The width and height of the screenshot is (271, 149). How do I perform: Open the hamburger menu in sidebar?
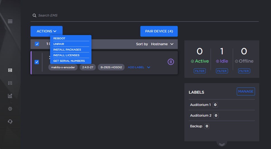pos(10,21)
